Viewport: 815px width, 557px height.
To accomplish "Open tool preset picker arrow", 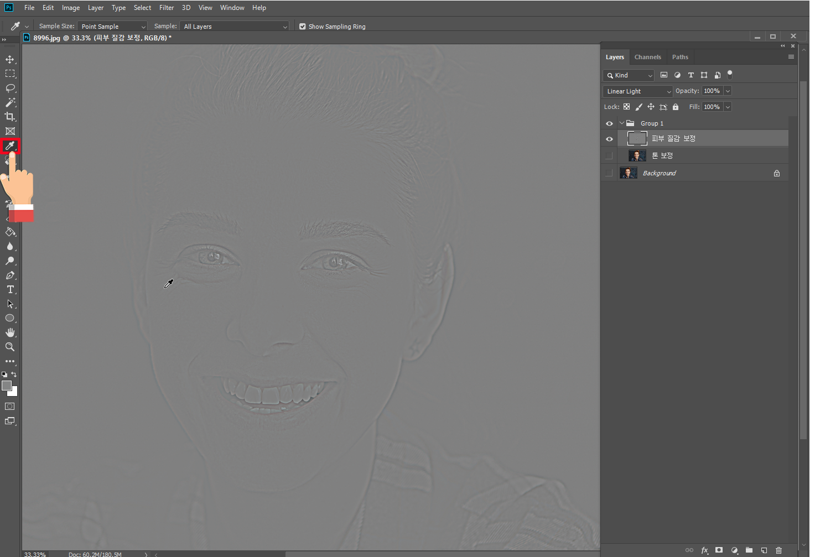I will coord(27,26).
